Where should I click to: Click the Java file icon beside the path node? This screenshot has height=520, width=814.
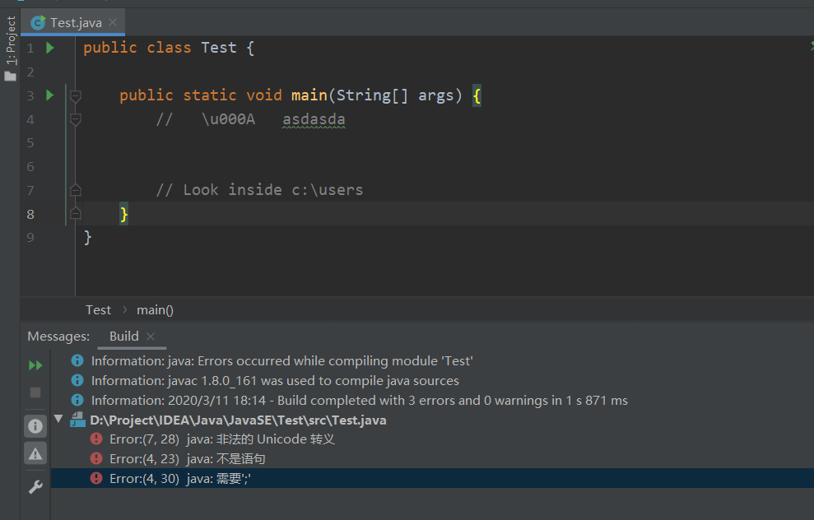click(78, 420)
